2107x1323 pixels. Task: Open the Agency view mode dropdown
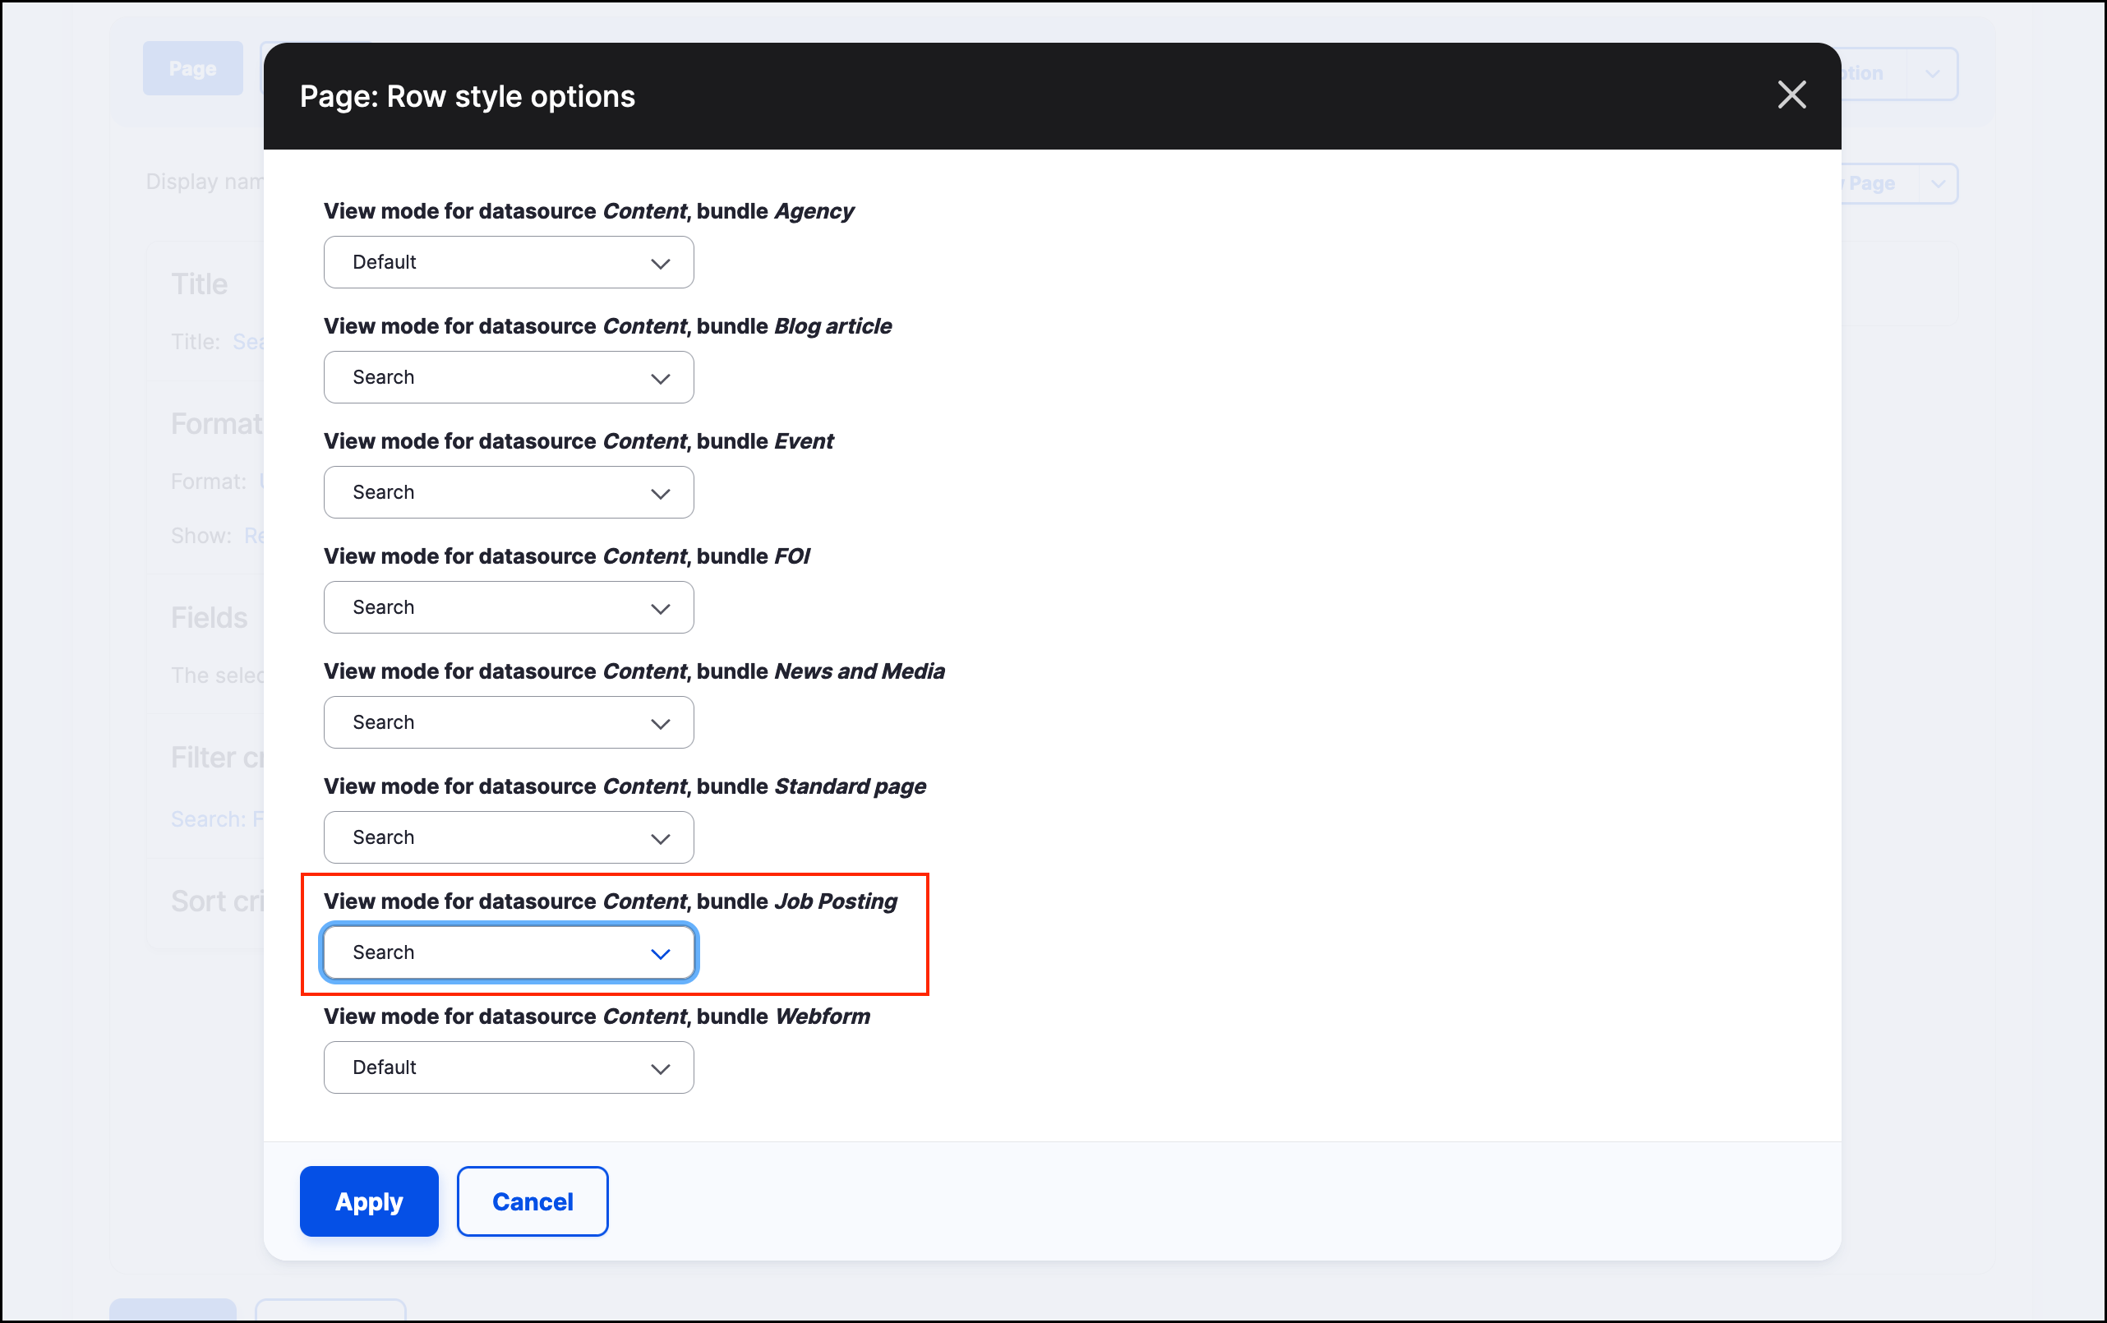point(508,261)
